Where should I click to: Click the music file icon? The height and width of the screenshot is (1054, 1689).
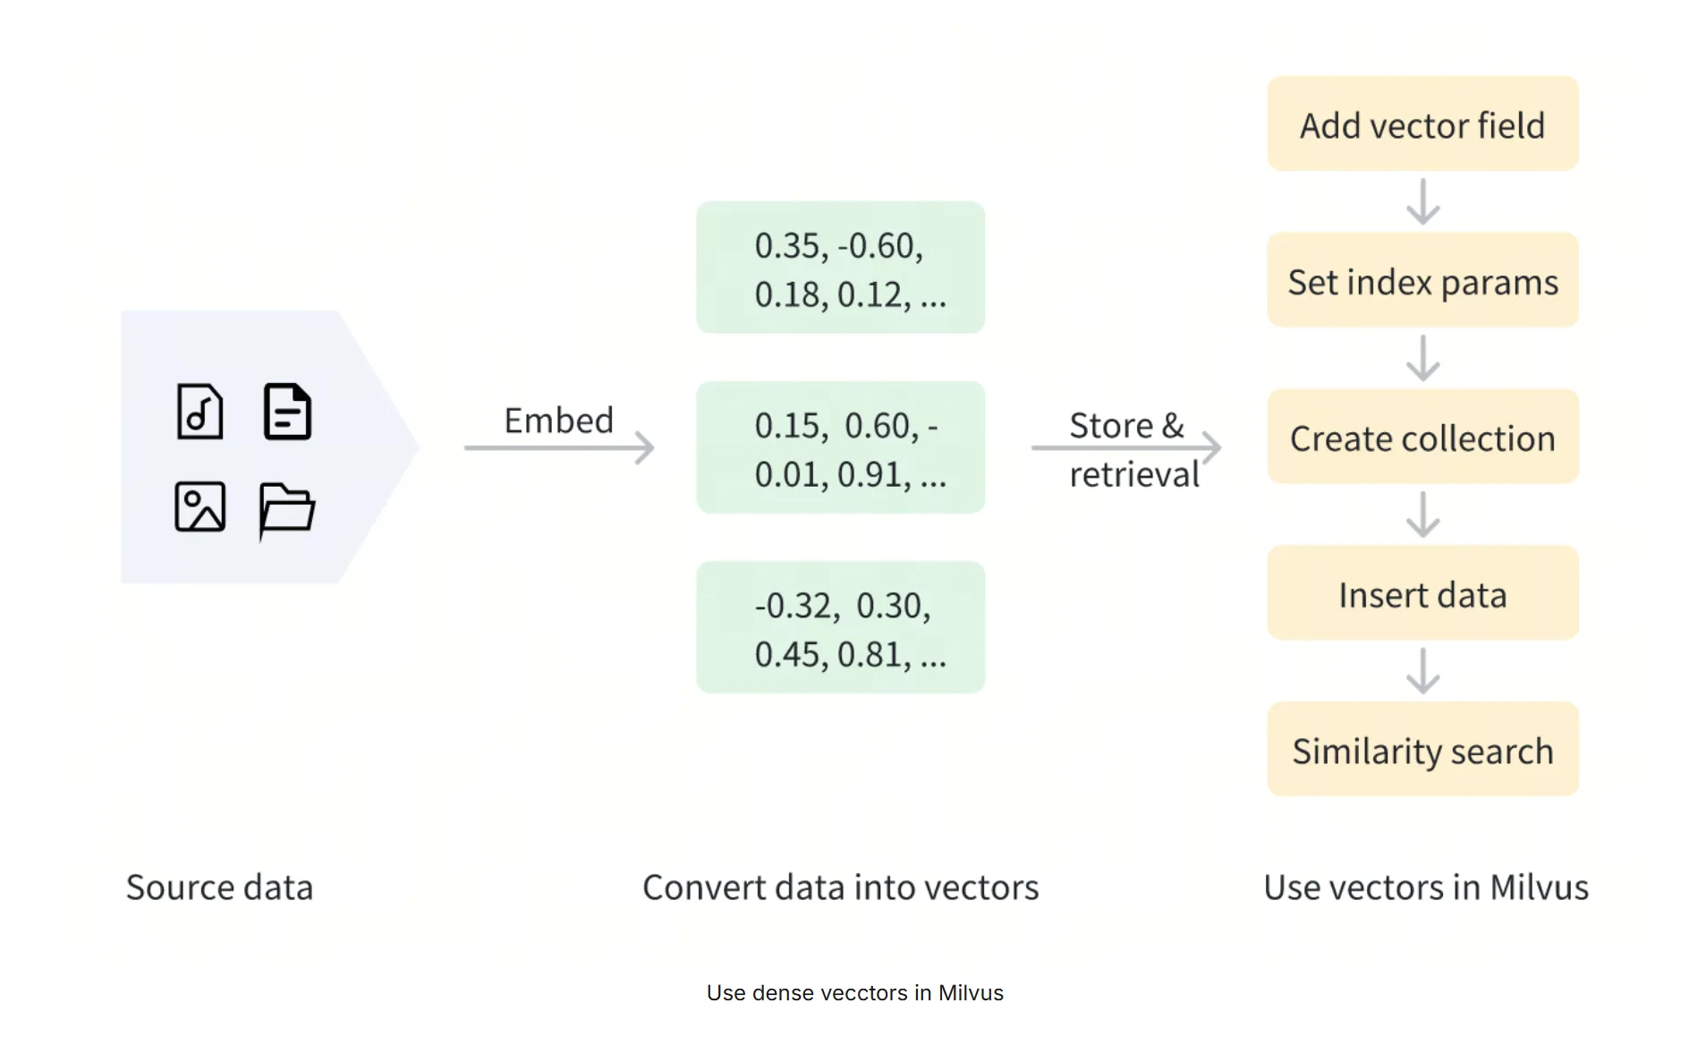(x=199, y=412)
